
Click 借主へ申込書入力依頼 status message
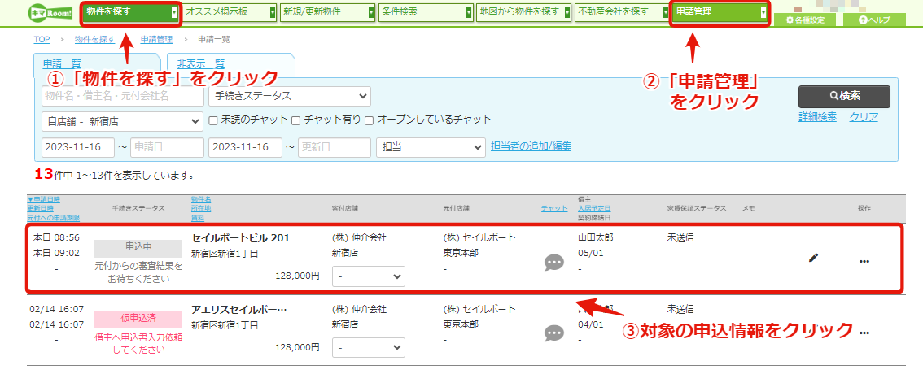point(138,343)
